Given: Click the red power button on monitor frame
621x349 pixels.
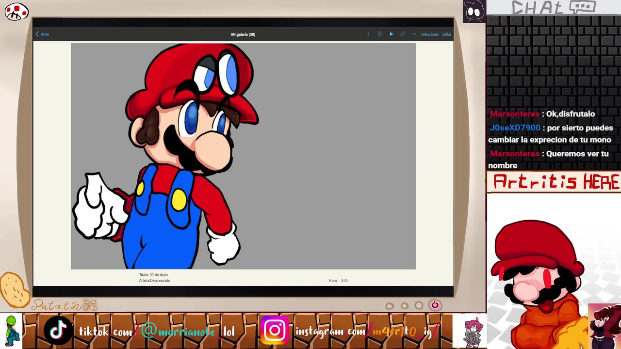Looking at the screenshot, I should pos(435,305).
